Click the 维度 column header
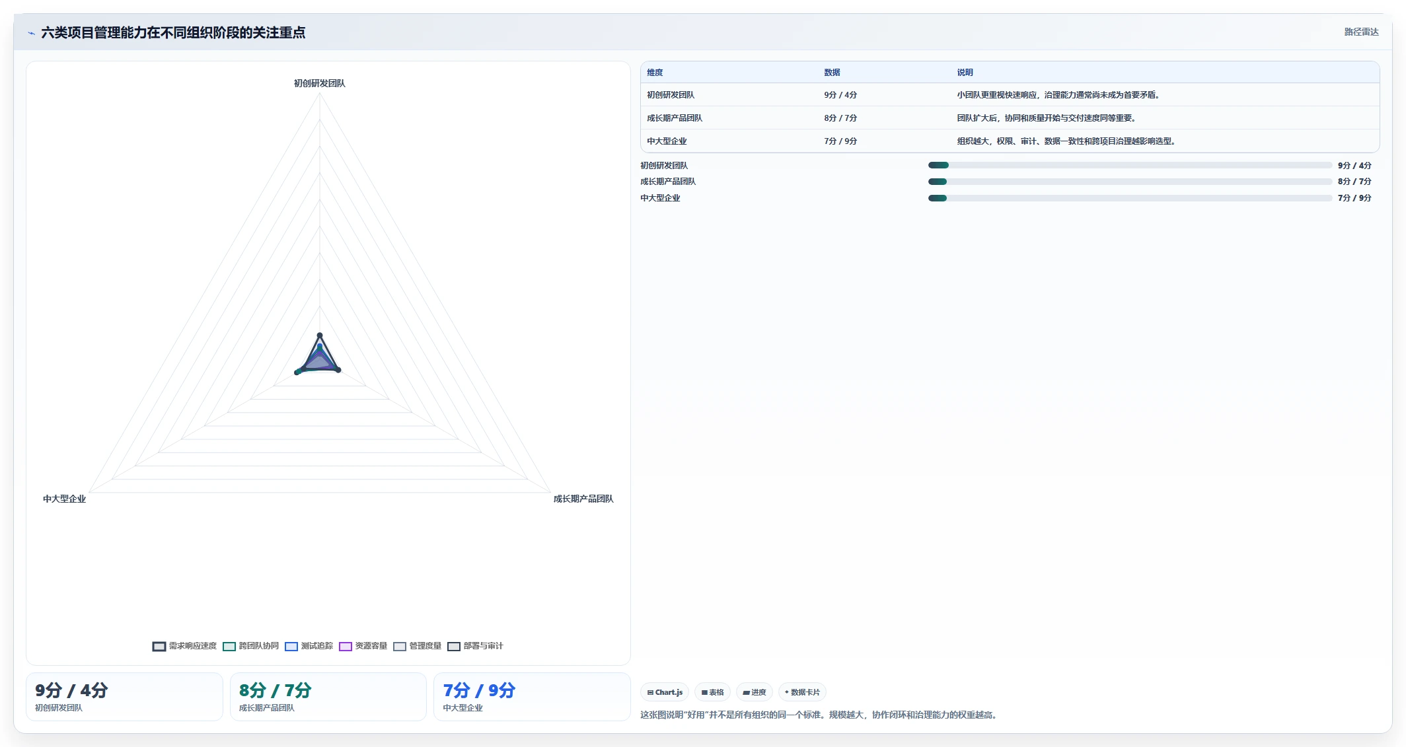Screen dimensions: 1406x747 655,73
